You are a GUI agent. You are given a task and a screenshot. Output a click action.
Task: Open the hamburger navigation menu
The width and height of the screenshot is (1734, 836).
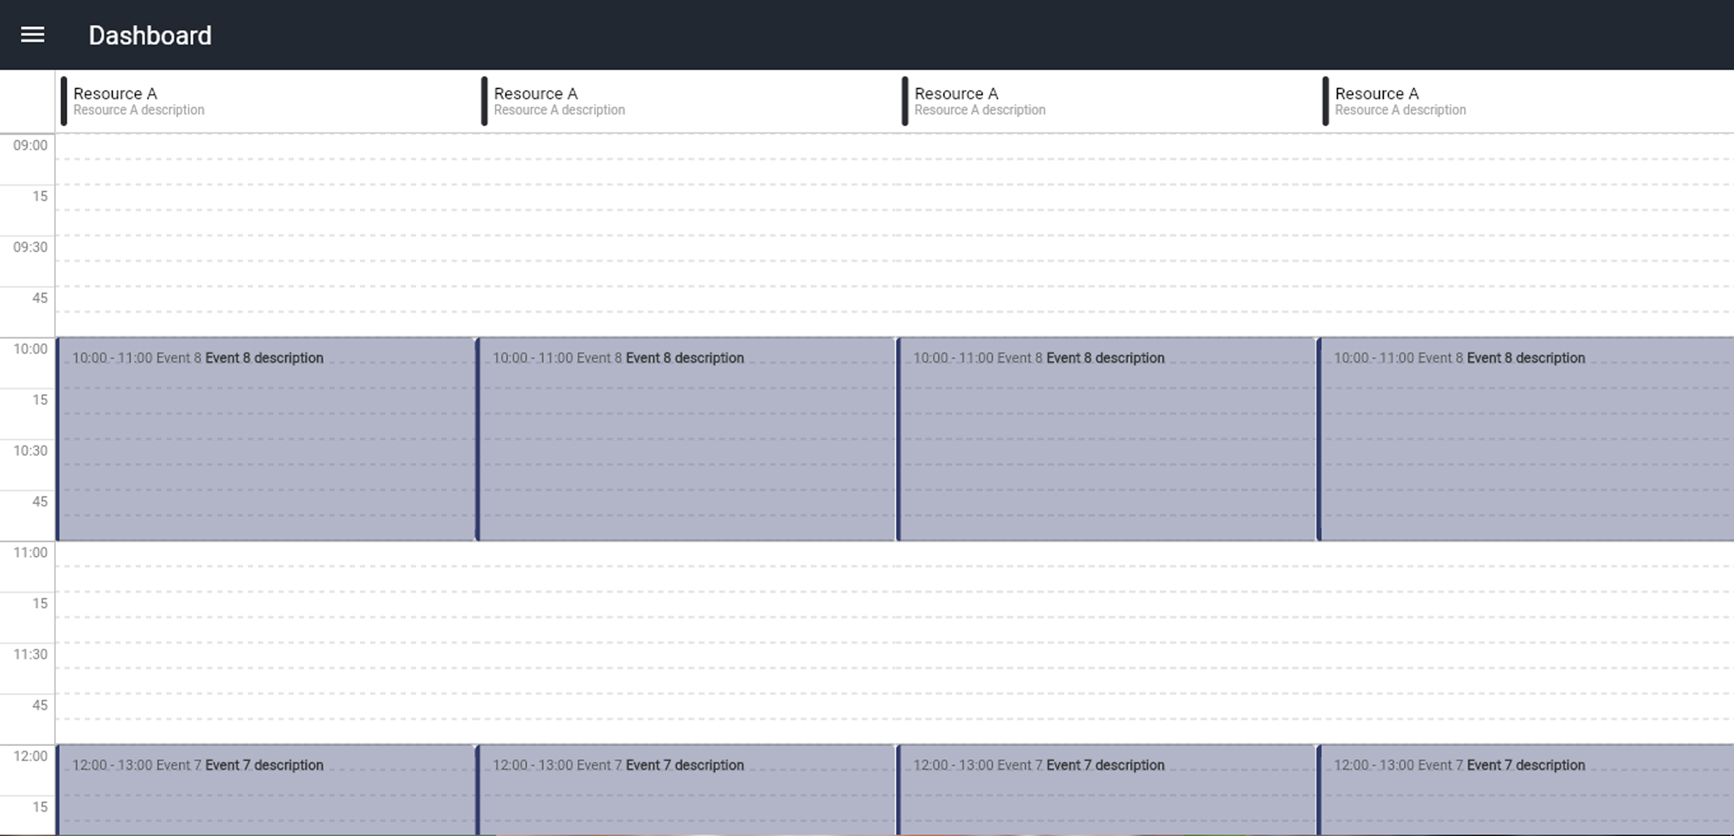coord(32,35)
